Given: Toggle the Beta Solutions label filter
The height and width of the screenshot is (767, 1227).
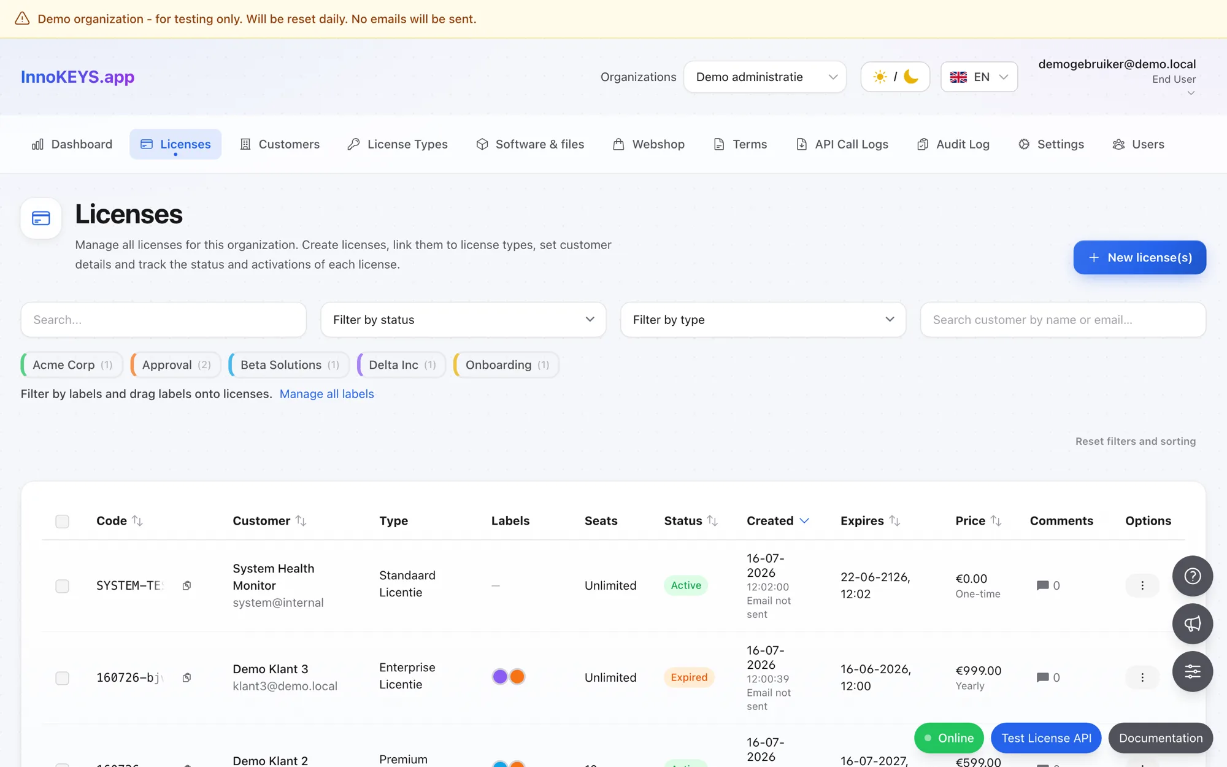Looking at the screenshot, I should click(289, 365).
